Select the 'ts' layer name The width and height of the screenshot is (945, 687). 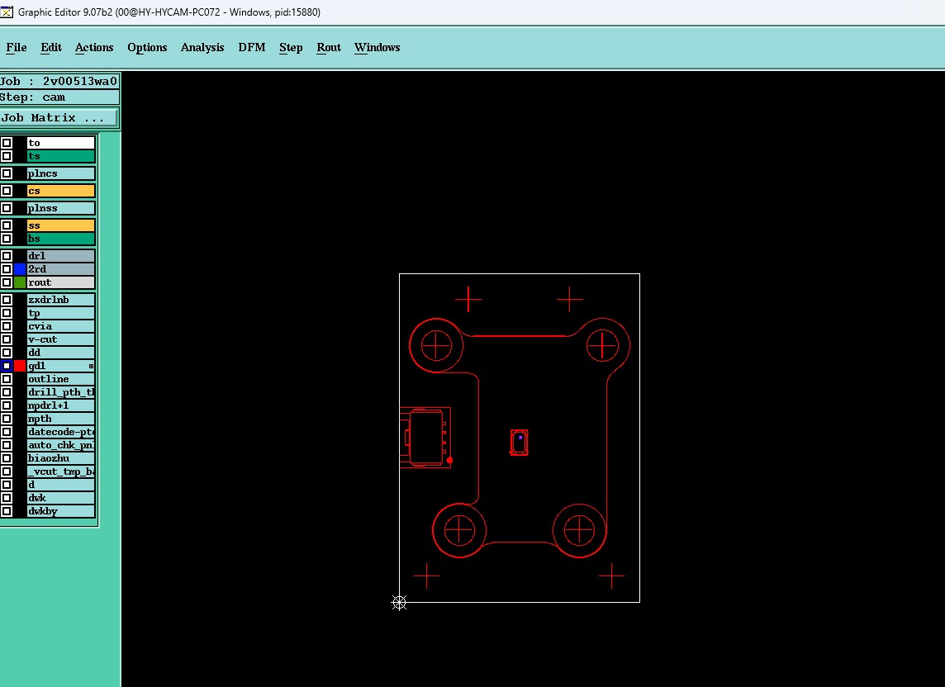tap(61, 156)
